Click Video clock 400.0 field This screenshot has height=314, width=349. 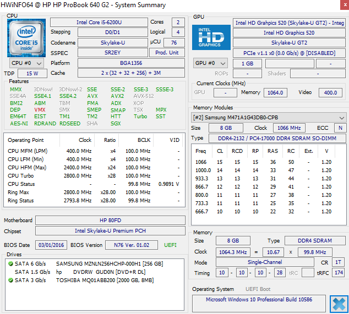[330, 92]
